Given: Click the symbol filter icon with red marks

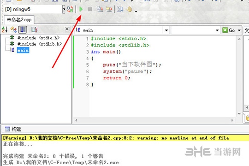Looking at the screenshot, I should [34, 30].
